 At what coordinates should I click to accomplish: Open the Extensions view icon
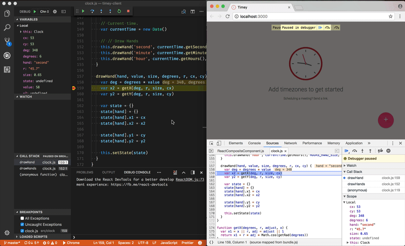[7, 69]
